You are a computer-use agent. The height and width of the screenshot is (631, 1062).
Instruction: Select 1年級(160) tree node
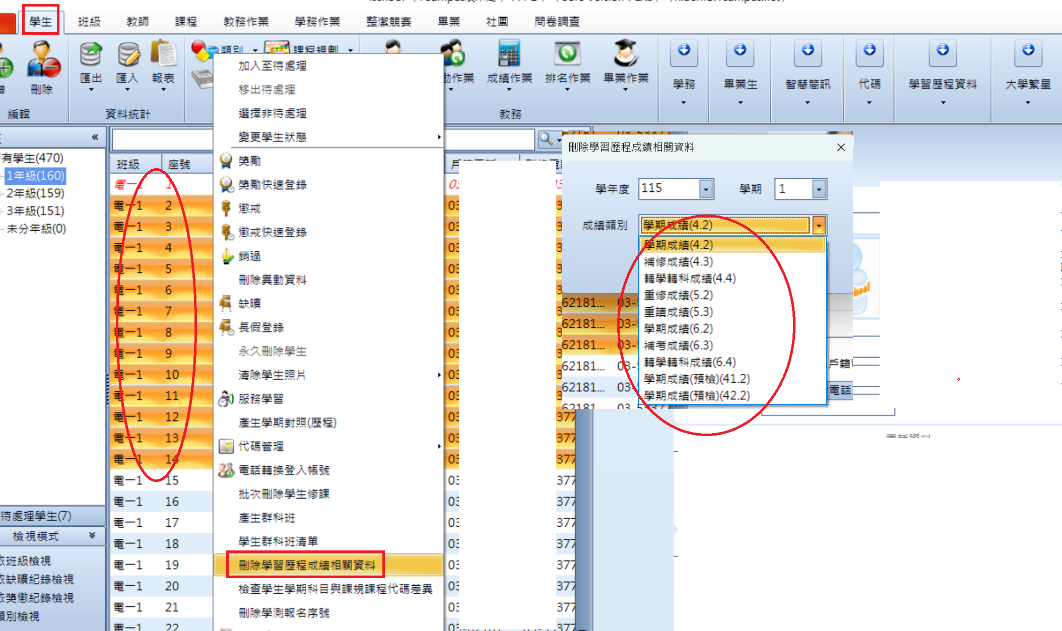[35, 176]
